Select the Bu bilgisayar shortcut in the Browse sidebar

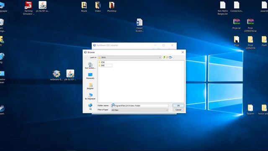click(x=90, y=96)
